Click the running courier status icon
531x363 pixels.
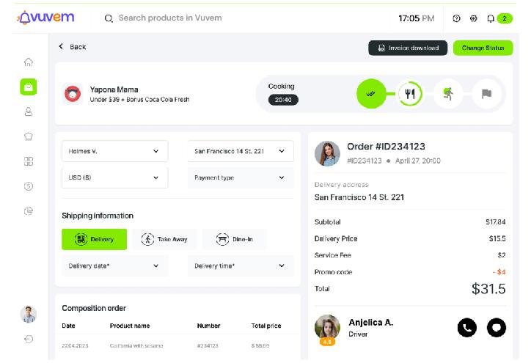coord(448,93)
